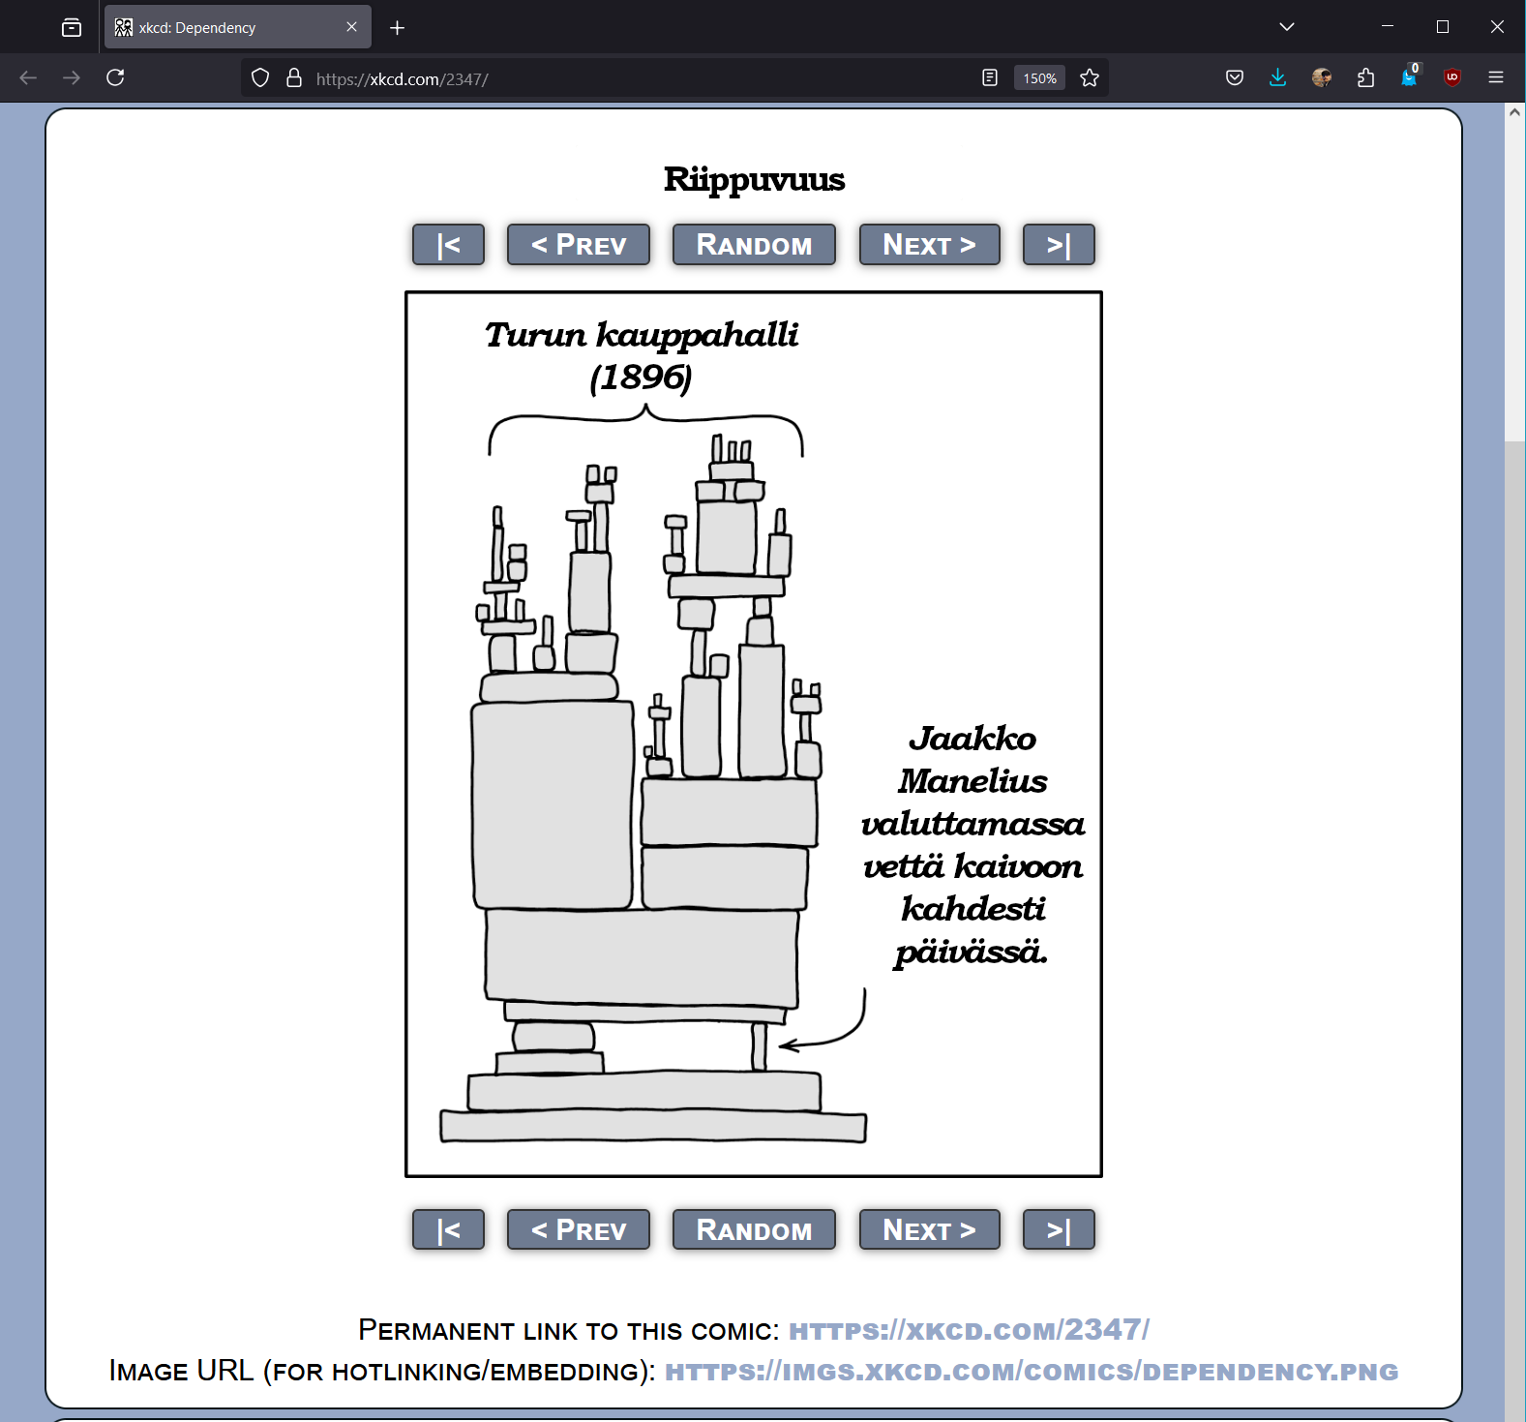1526x1422 pixels.
Task: Toggle Reader View icon
Action: (x=989, y=78)
